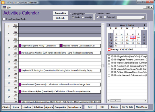Image resolution: width=155 pixels, height=112 pixels.
Task: Select Amanda Steed Call Solicitor entry
Action: 60,85
